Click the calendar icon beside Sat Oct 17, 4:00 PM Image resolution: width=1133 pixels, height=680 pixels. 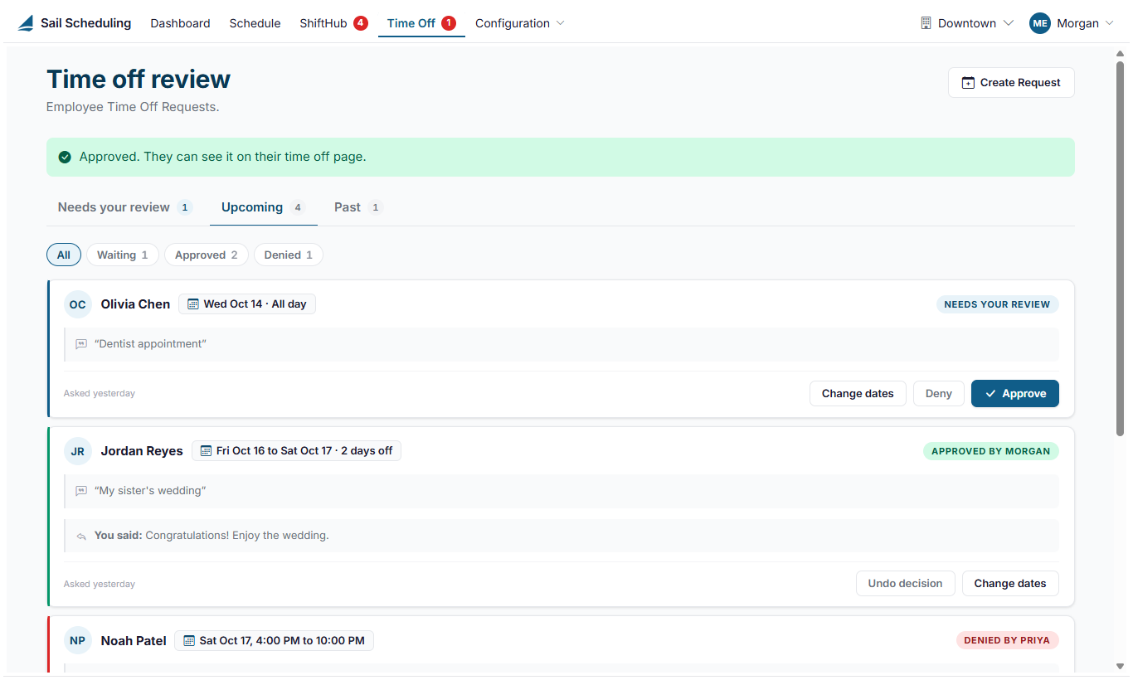[x=189, y=640]
